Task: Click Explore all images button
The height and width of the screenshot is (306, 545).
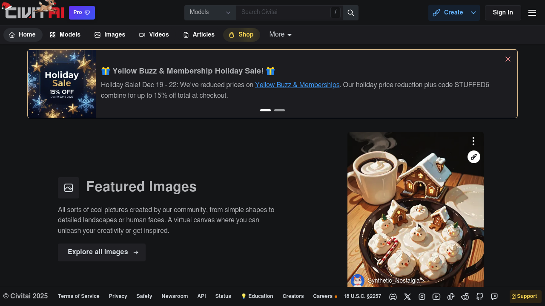Action: 102,252
